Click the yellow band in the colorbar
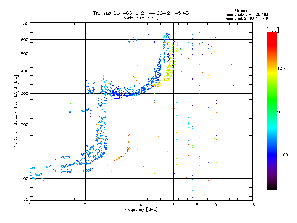The width and height of the screenshot is (297, 223). coord(272,73)
